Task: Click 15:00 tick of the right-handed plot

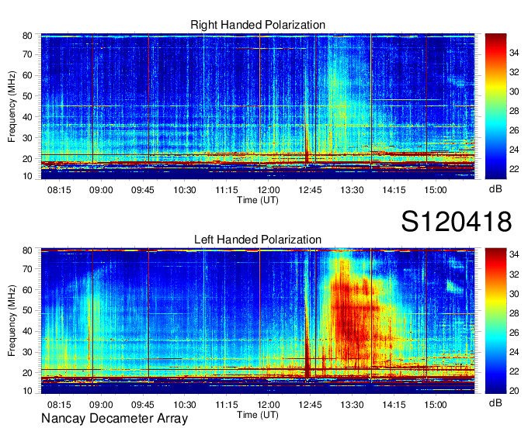Action: pos(436,190)
